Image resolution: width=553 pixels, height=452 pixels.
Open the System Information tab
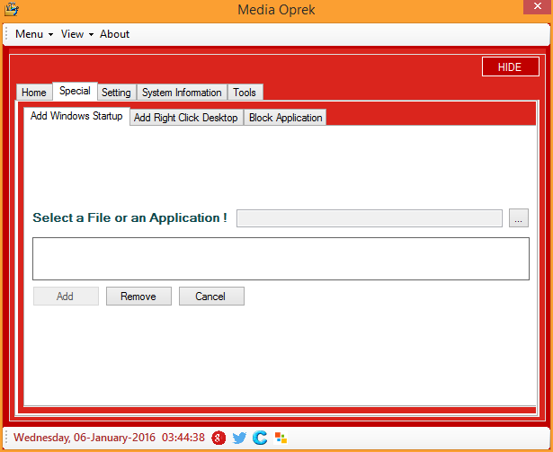pos(182,93)
